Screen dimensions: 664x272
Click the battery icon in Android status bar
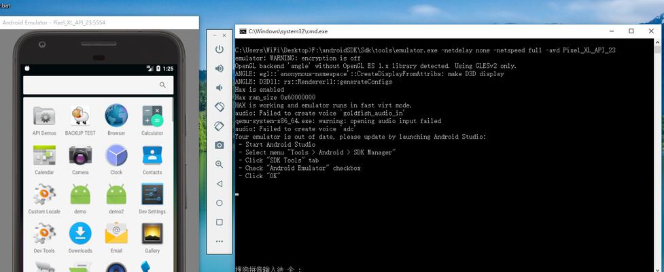point(158,68)
